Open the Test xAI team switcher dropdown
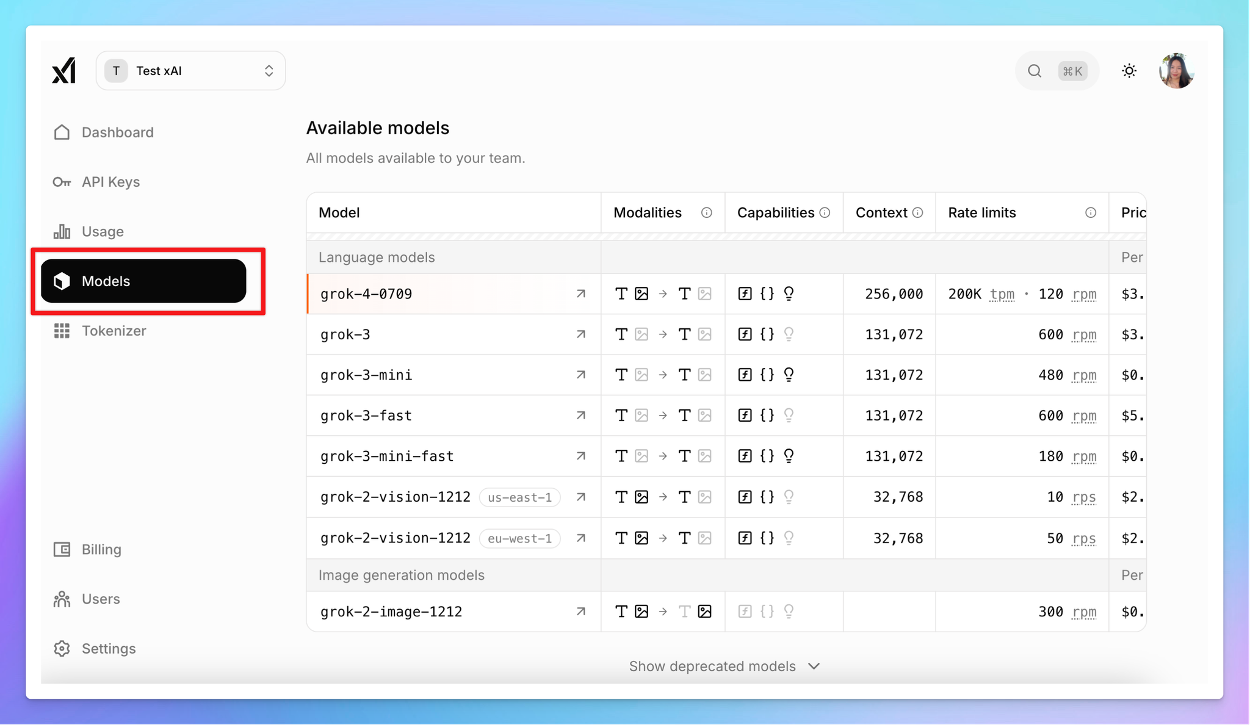 coord(190,71)
